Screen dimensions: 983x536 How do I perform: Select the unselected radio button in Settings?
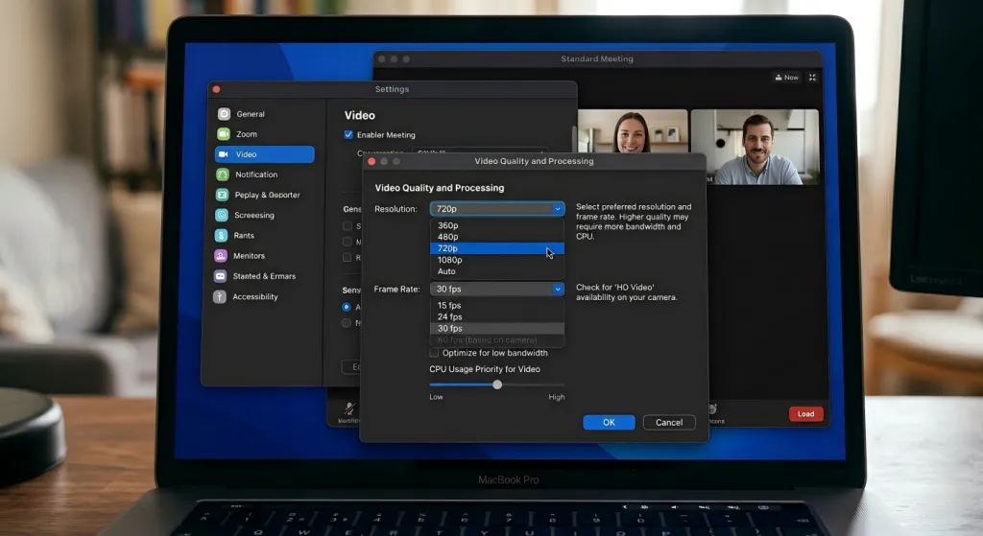[346, 323]
